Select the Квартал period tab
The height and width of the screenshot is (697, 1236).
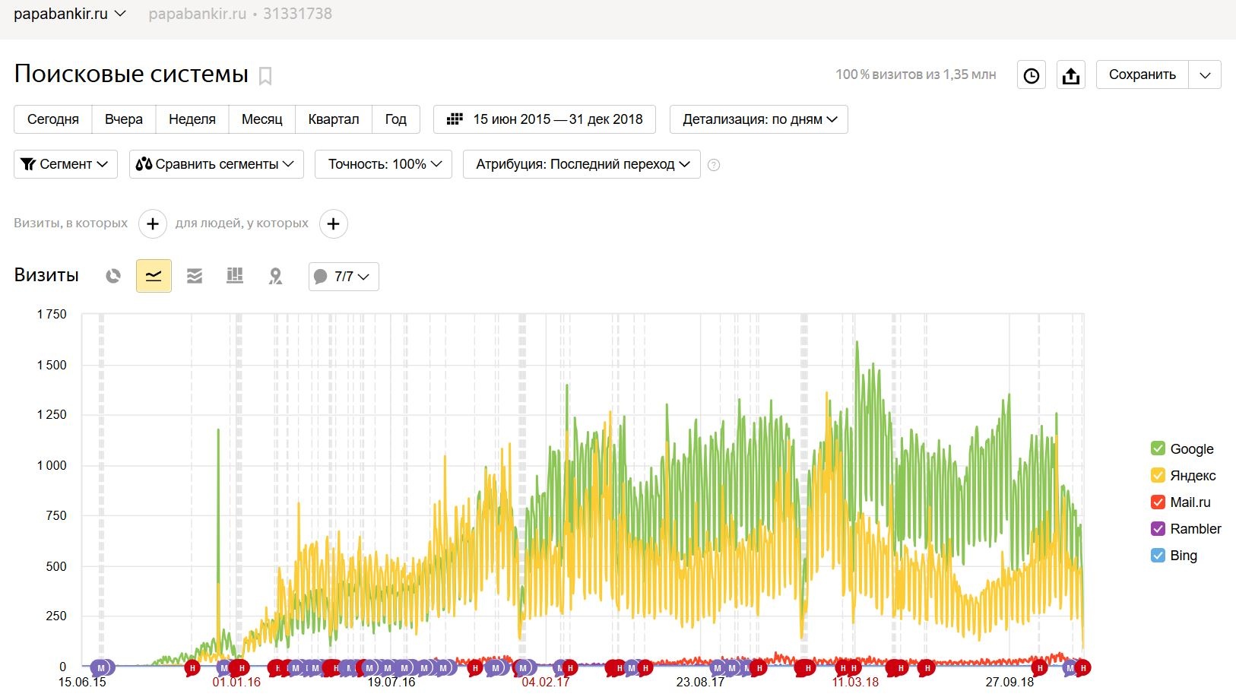tap(334, 119)
